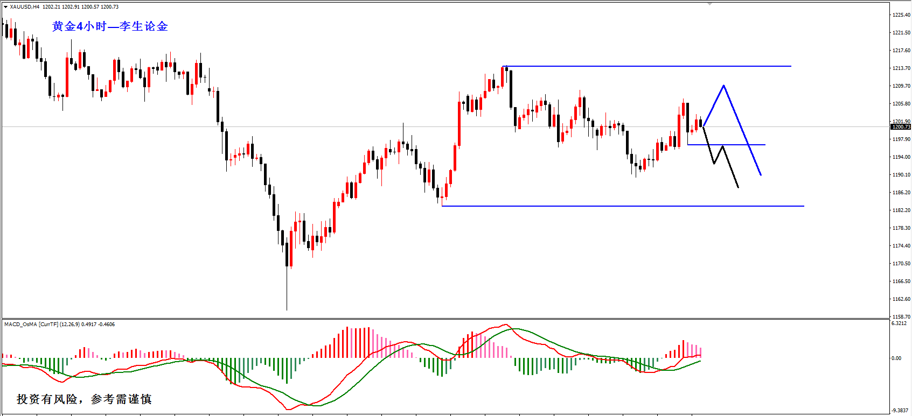The height and width of the screenshot is (416, 912).
Task: Click the 1225.40 price axis label
Action: tap(901, 15)
